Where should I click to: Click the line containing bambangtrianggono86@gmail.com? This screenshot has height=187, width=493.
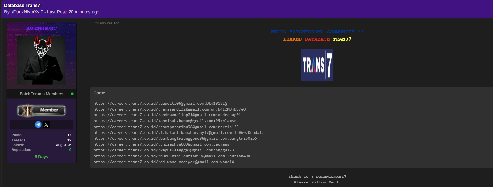tap(175, 139)
